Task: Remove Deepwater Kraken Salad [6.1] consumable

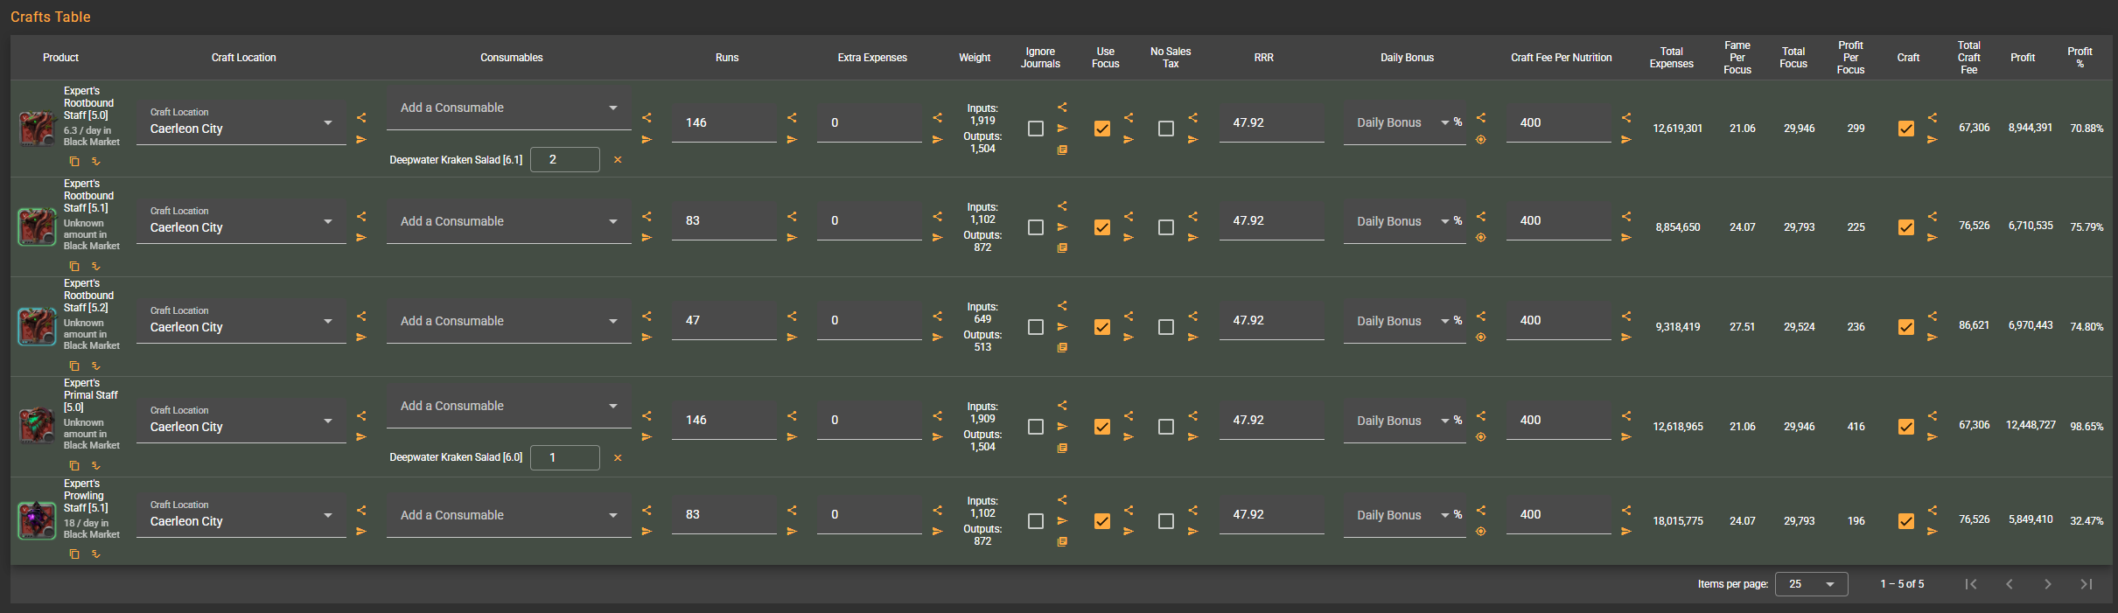Action: 618,160
